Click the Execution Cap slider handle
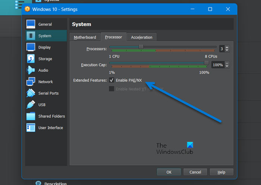The image size is (261, 185). point(207,63)
